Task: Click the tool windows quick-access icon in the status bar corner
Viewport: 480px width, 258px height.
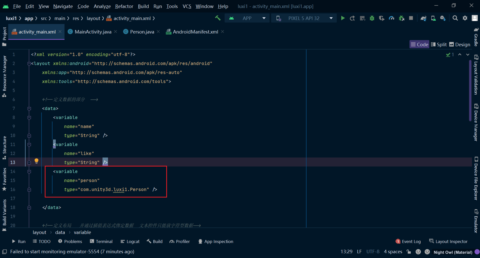Action: point(4,251)
